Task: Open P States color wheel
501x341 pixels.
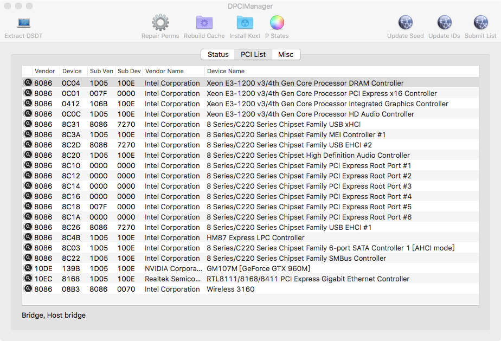Action: coord(277,23)
